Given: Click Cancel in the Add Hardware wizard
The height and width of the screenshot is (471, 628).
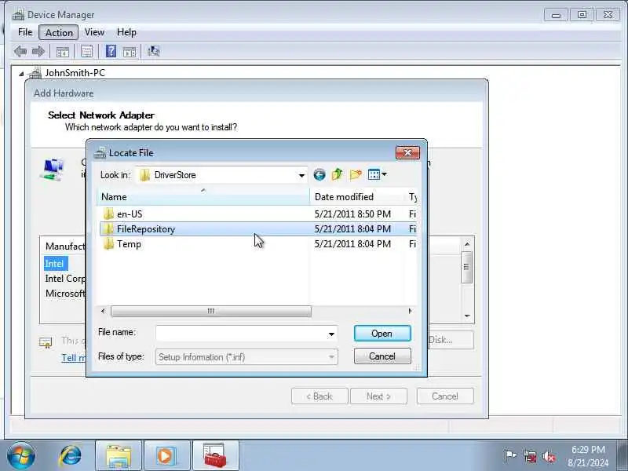Looking at the screenshot, I should 445,396.
